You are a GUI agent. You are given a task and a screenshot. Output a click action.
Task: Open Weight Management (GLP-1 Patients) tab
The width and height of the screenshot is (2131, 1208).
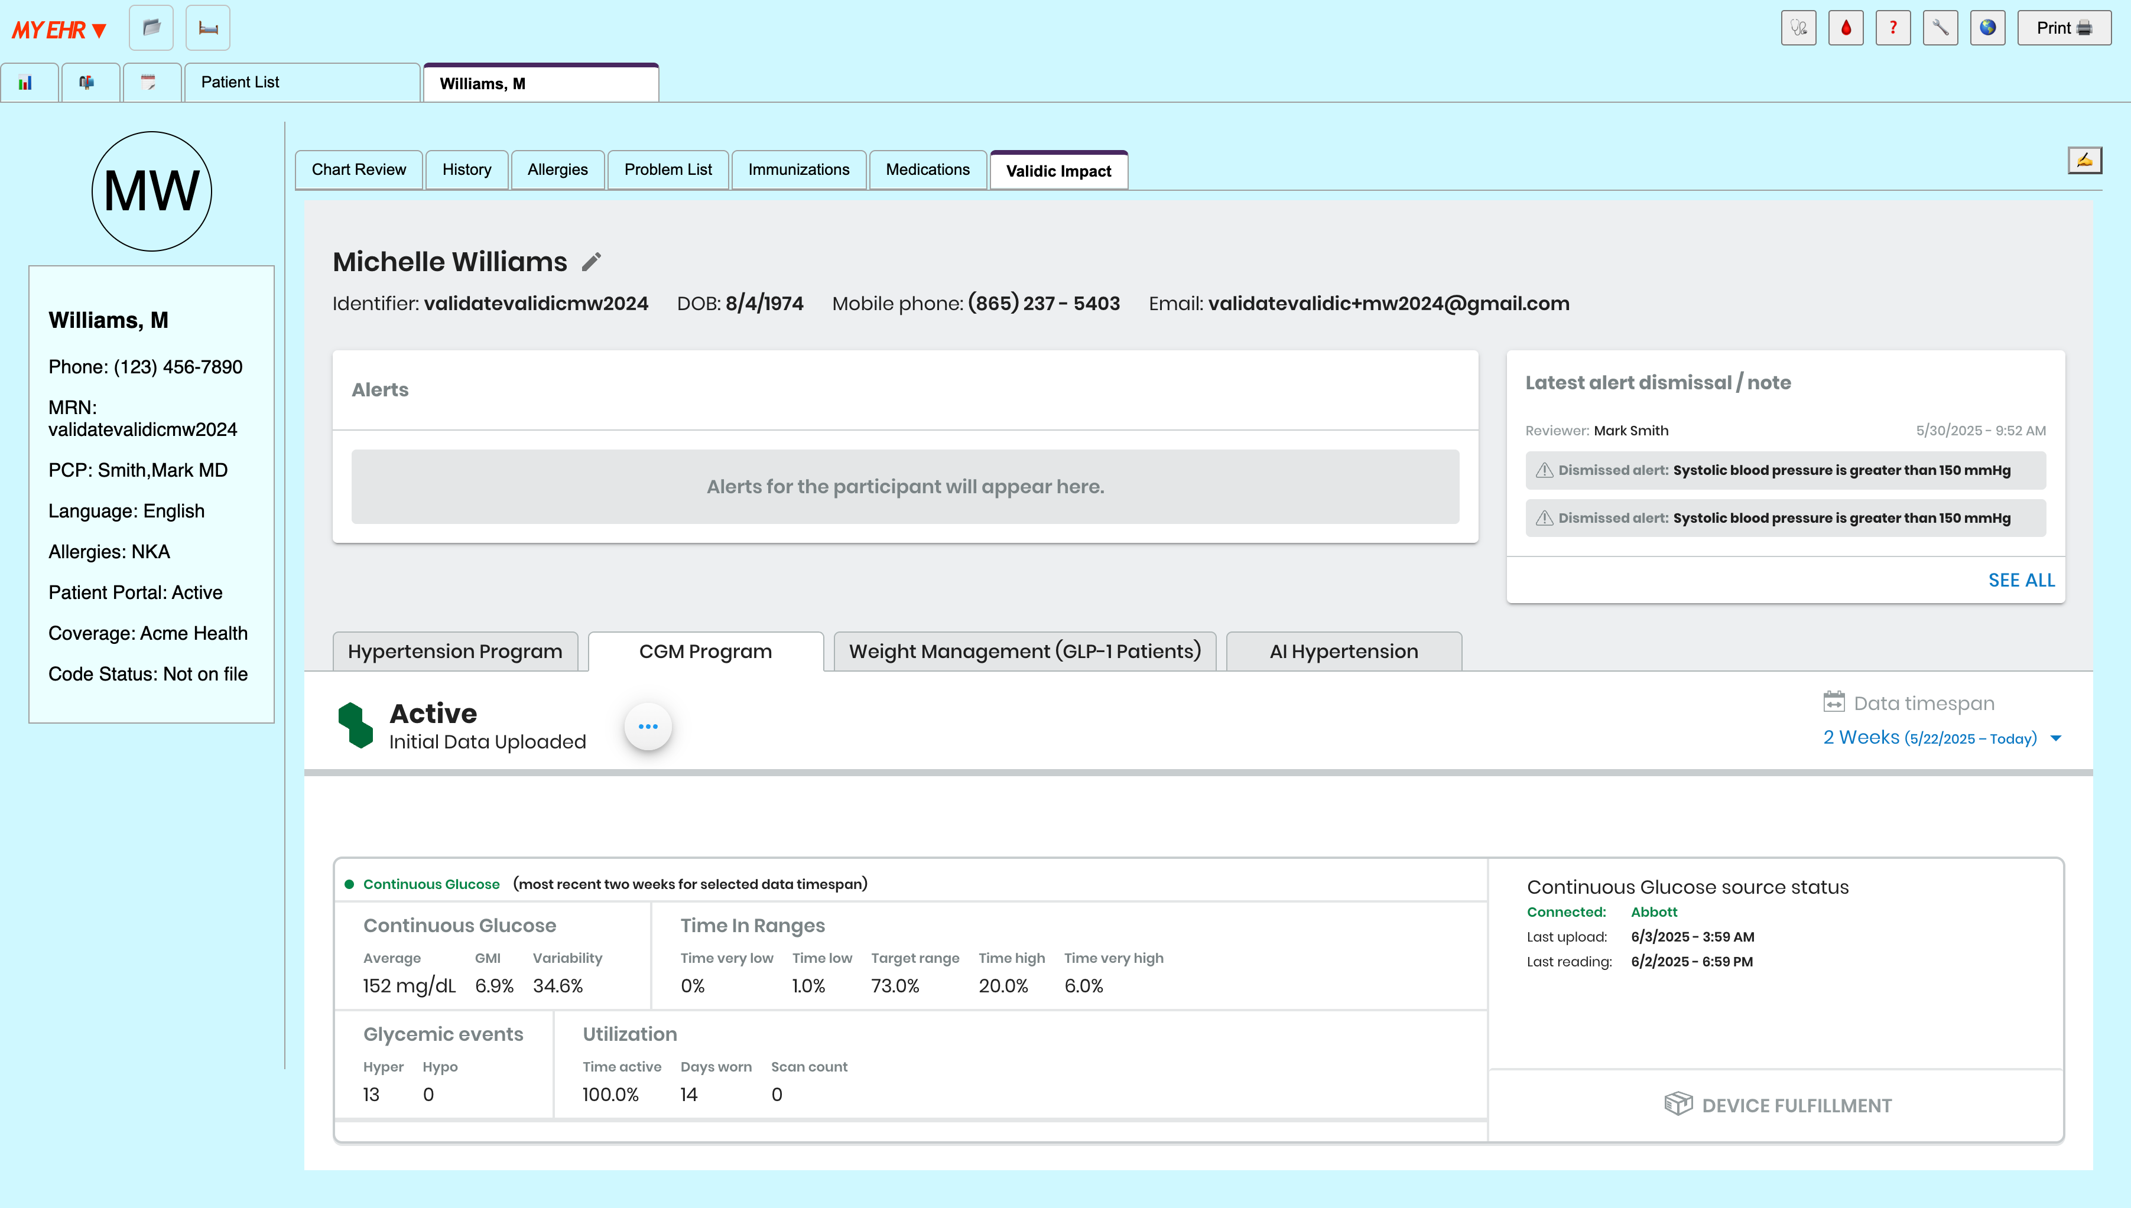[1025, 652]
